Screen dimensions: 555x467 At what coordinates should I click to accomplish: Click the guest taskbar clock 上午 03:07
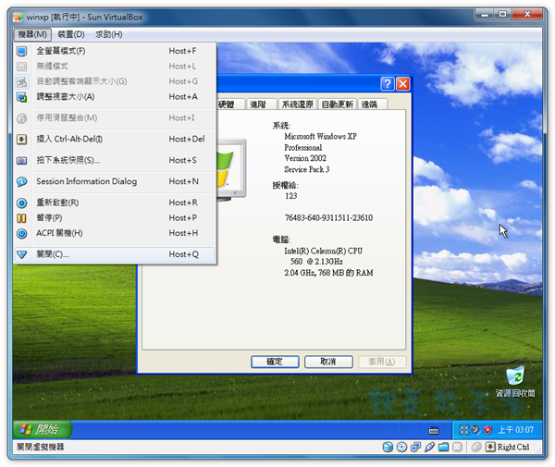pos(516,430)
